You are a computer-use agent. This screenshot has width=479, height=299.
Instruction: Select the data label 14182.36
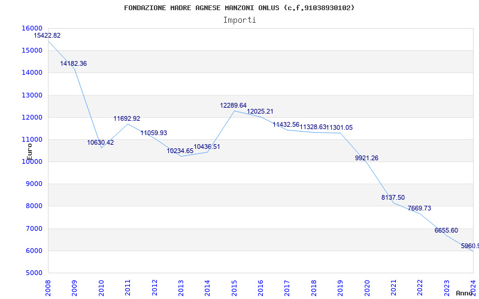click(73, 64)
